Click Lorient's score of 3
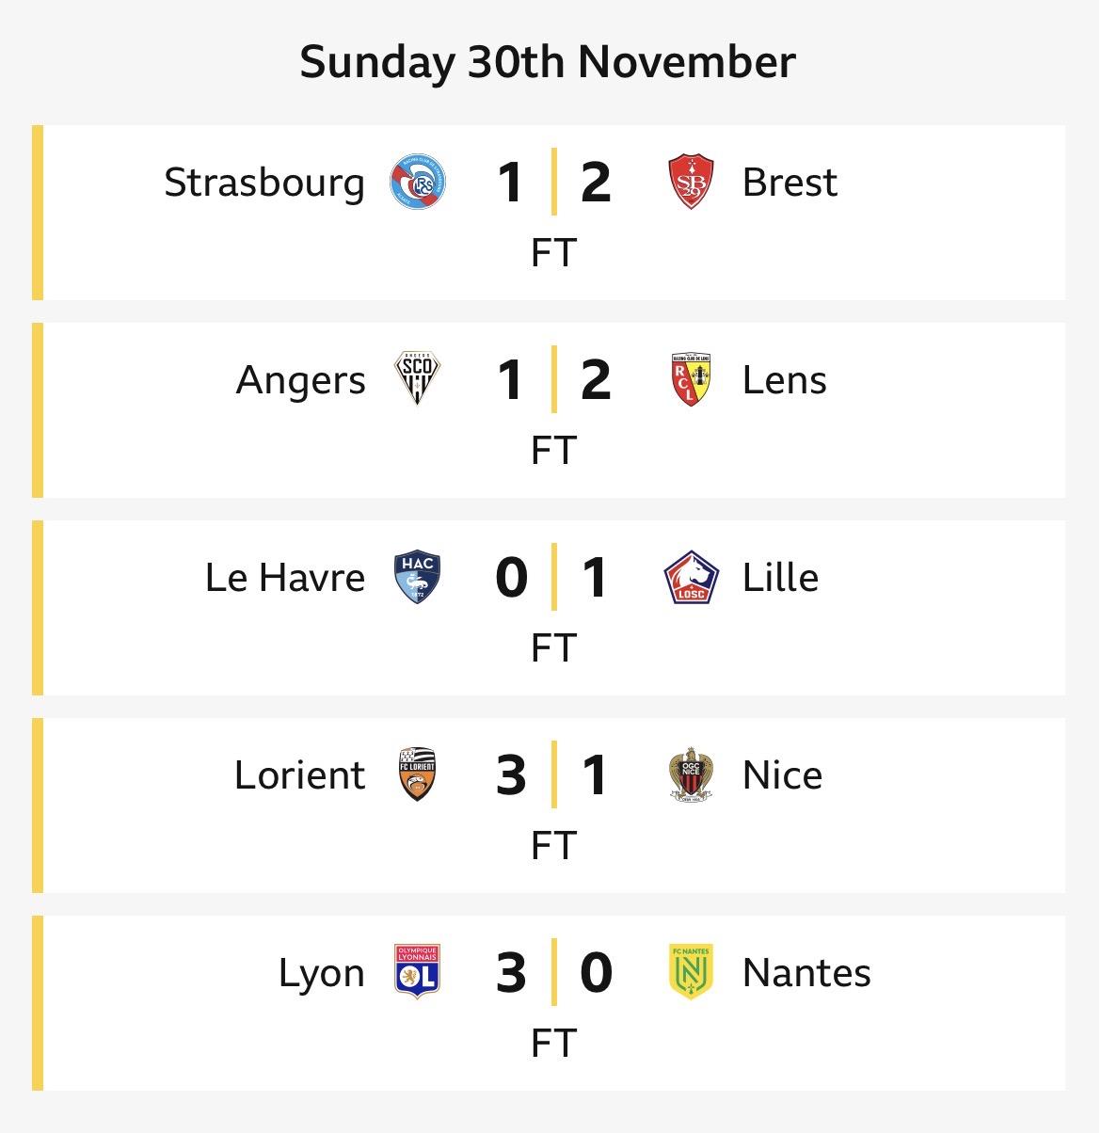Viewport: 1101px width, 1133px height. click(x=511, y=775)
